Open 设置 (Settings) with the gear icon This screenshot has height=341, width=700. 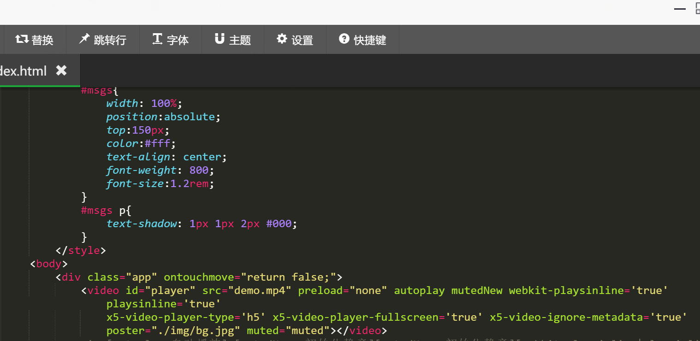pos(282,39)
